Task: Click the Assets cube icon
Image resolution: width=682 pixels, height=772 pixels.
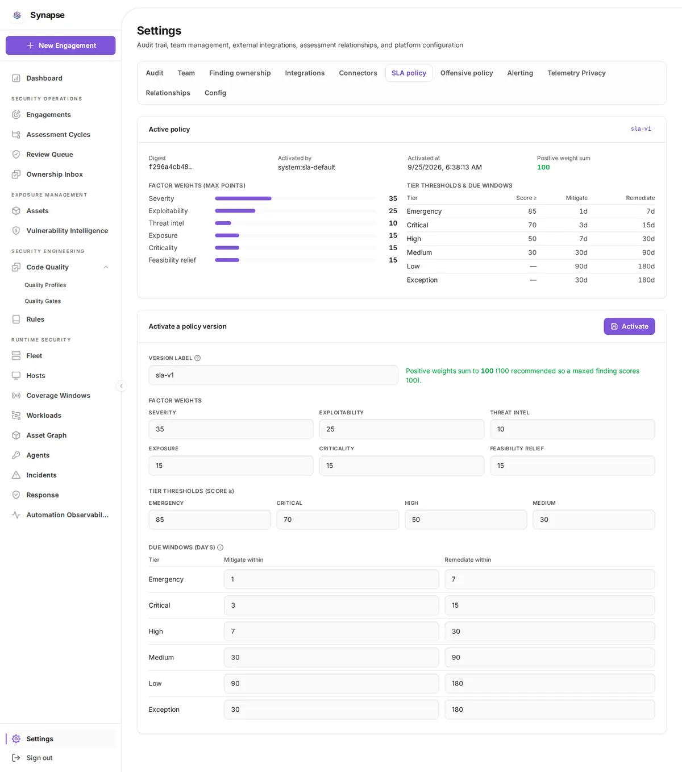Action: point(16,211)
